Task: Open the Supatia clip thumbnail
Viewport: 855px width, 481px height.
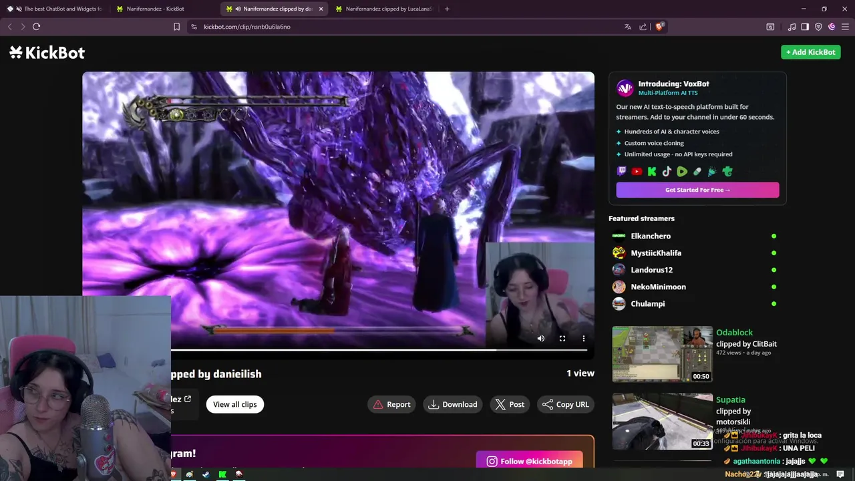Action: (662, 422)
